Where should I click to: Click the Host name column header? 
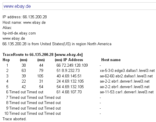pos(111,60)
